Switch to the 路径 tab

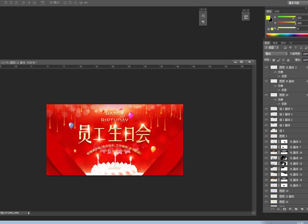[283, 43]
